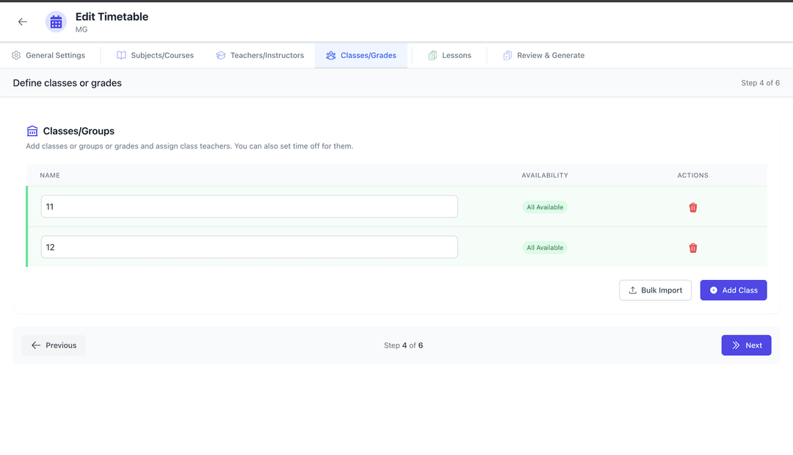
Task: Click the Teachers/Instructors layers icon
Action: click(220, 55)
